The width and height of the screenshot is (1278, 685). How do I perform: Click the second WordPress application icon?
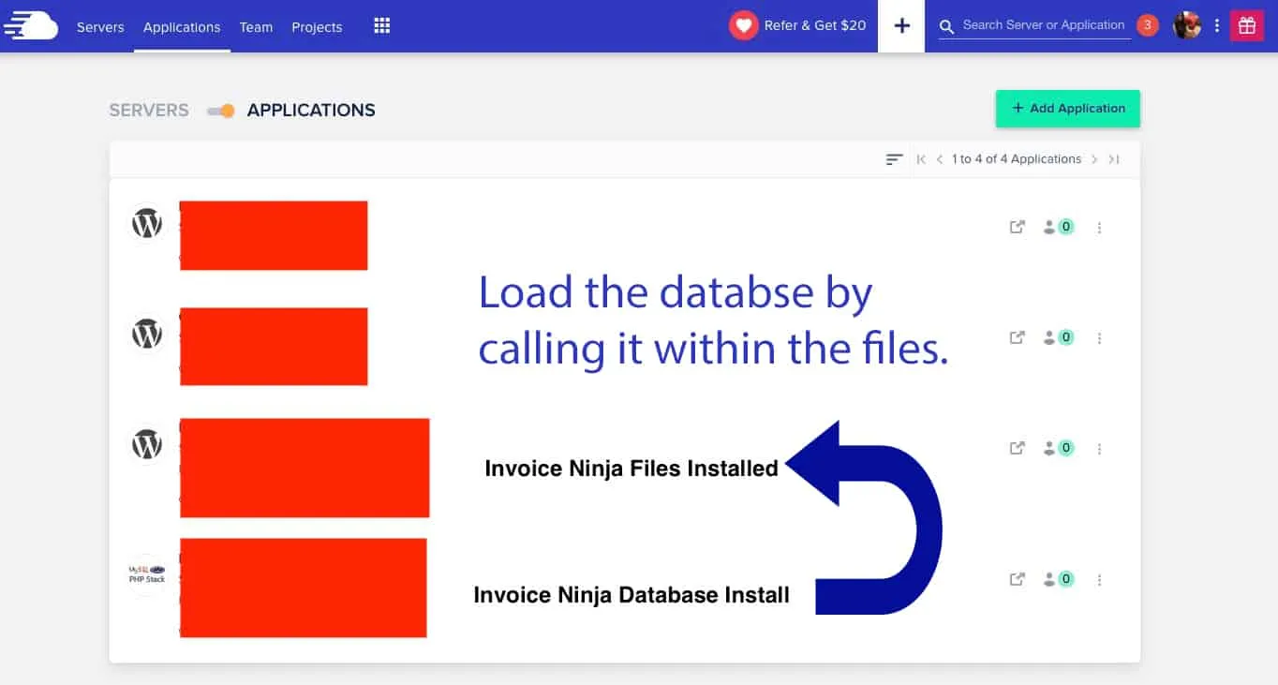[147, 334]
